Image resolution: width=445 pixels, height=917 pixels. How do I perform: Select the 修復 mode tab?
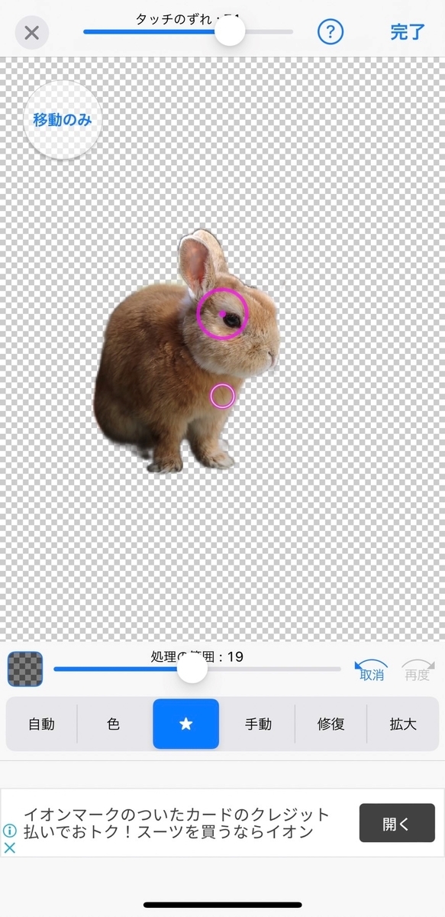click(x=331, y=724)
